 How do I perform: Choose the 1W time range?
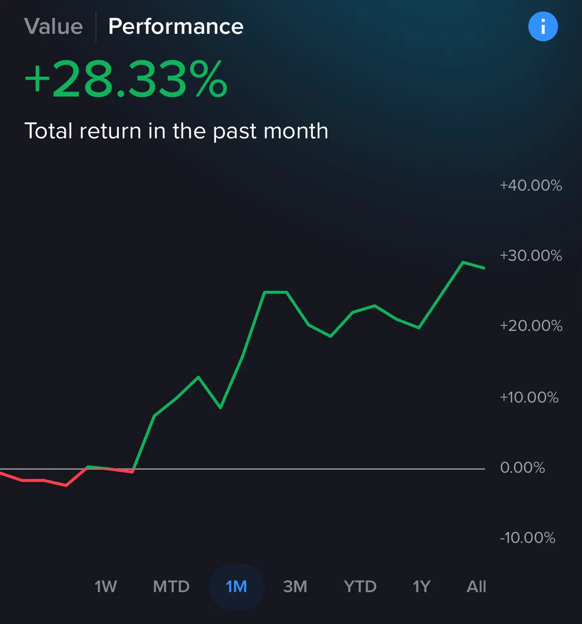[106, 587]
